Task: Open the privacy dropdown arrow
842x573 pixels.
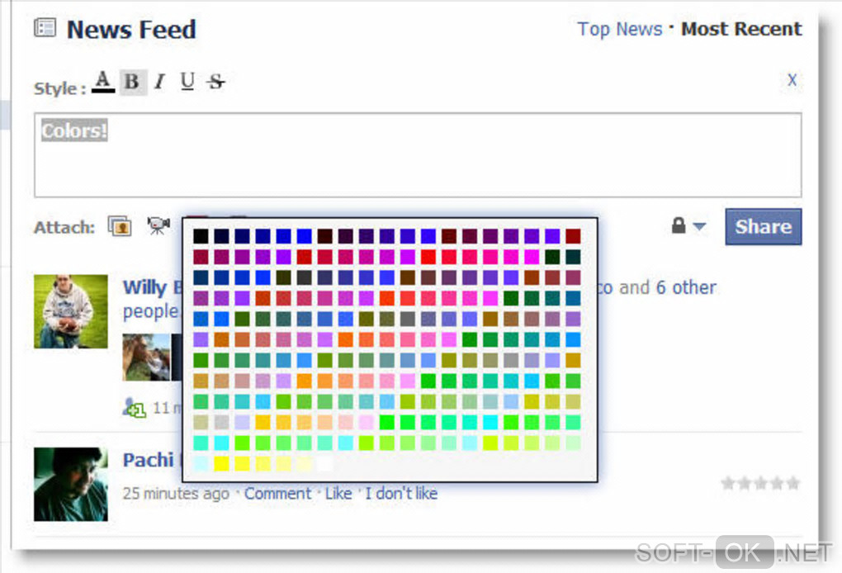Action: tap(699, 227)
